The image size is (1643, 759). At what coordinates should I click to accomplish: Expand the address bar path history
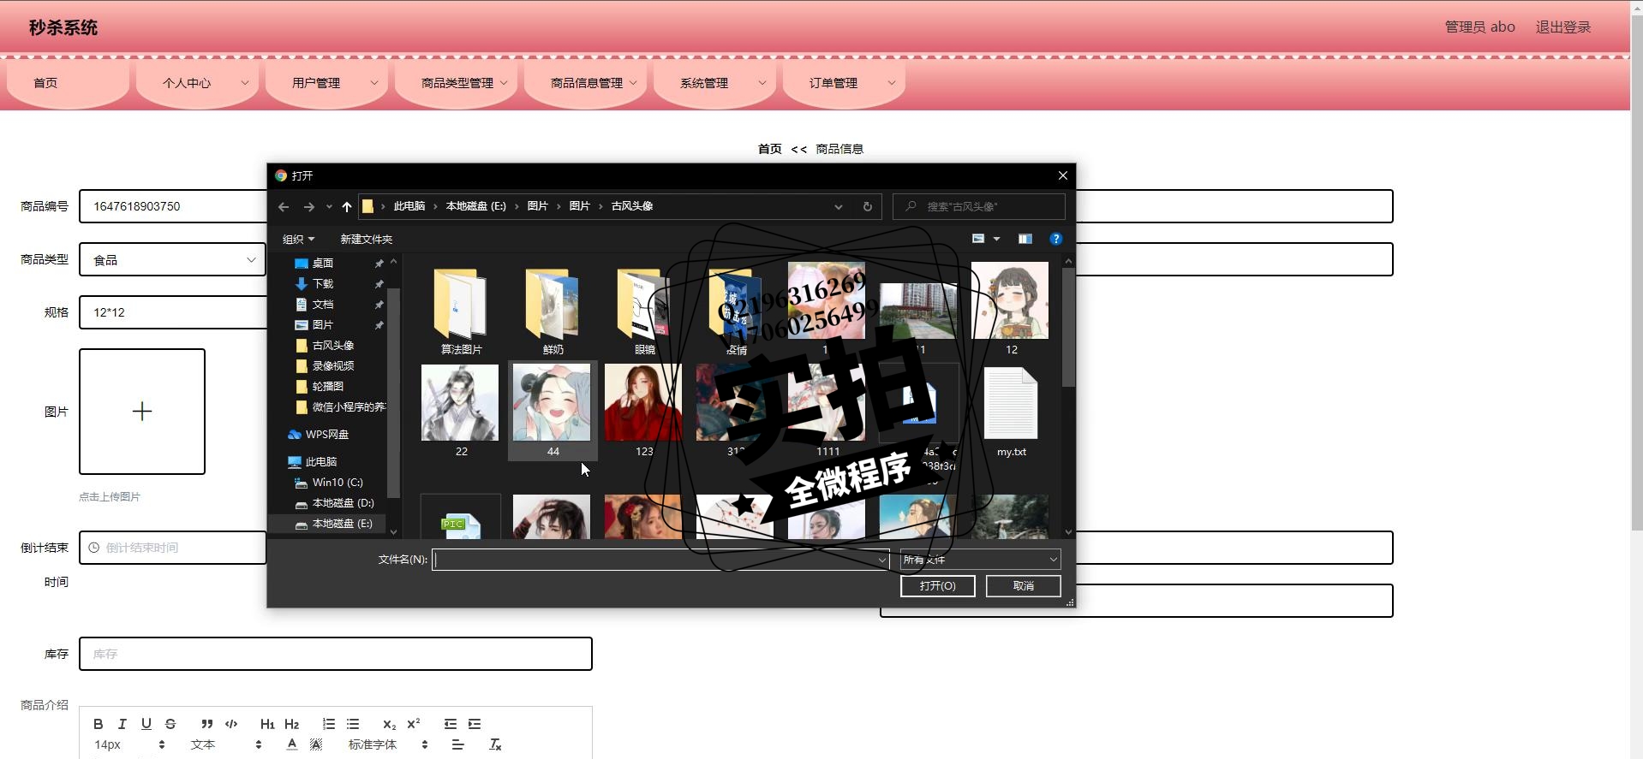coord(839,206)
